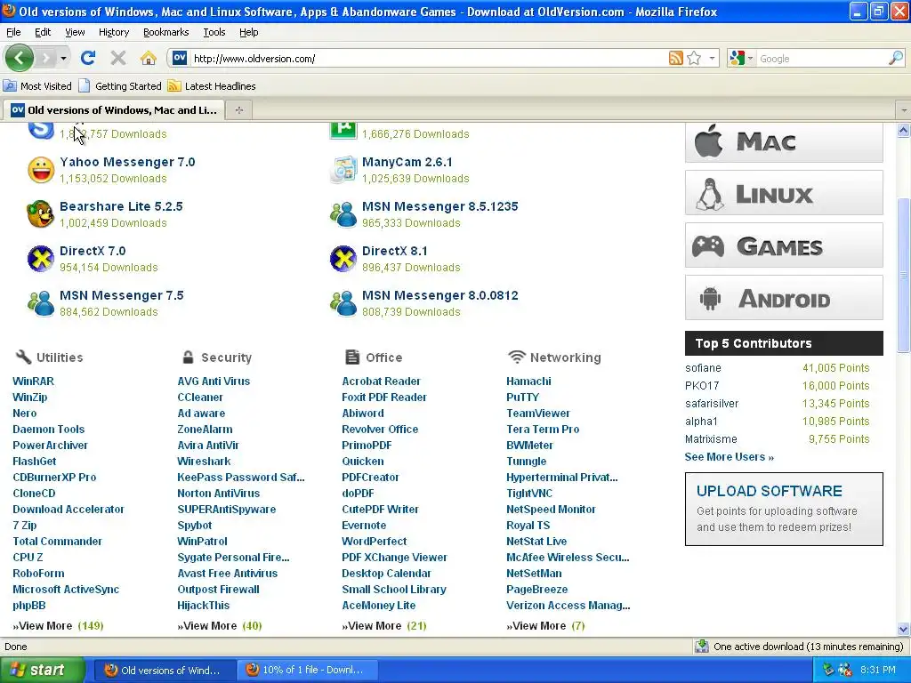Open the History menu
Image resolution: width=911 pixels, height=683 pixels.
tap(113, 32)
